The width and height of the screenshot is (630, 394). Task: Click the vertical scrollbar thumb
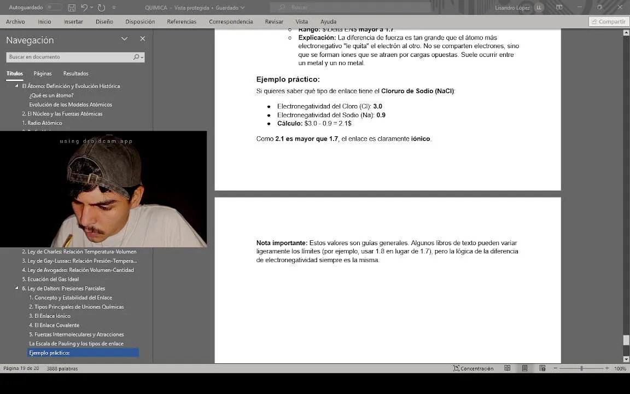click(x=626, y=340)
